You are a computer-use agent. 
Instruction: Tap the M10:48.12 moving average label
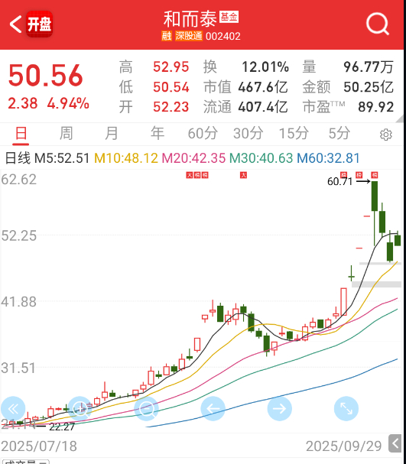126,158
